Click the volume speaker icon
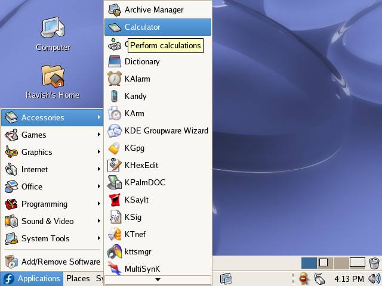 tap(374, 278)
